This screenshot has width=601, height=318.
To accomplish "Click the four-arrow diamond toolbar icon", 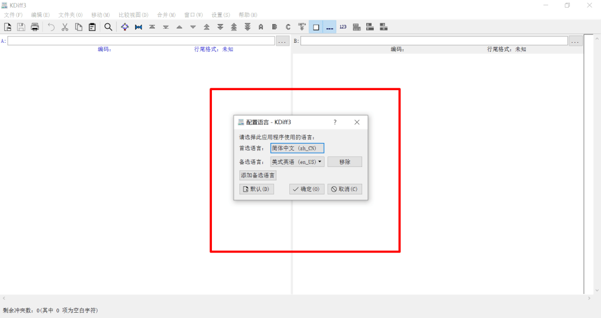I will click(125, 27).
